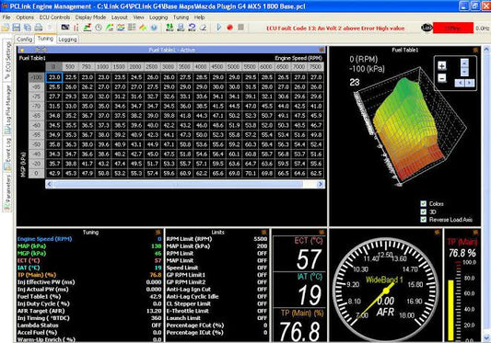Click the clock-shaped toolbar icon
Viewport: 491px width, 343px height.
(x=99, y=28)
